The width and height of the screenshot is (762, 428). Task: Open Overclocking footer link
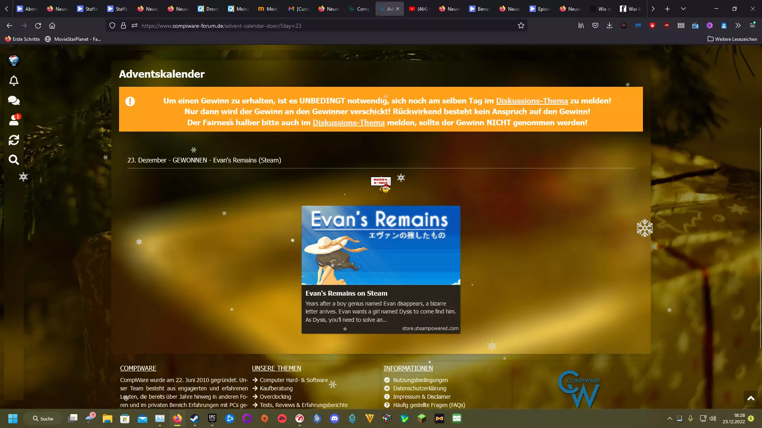coord(275,397)
